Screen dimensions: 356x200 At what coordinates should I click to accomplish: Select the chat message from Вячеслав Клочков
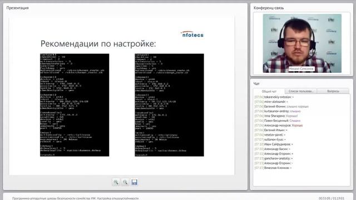(x=273, y=168)
